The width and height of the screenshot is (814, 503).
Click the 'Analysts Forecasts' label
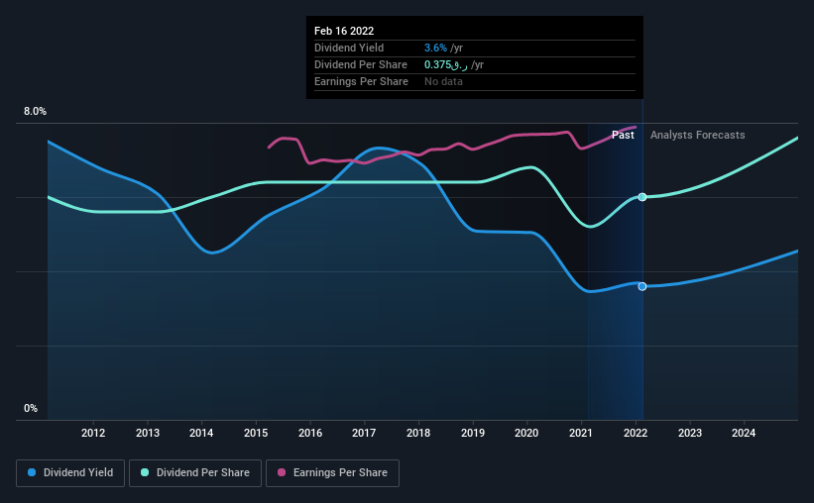(x=697, y=135)
